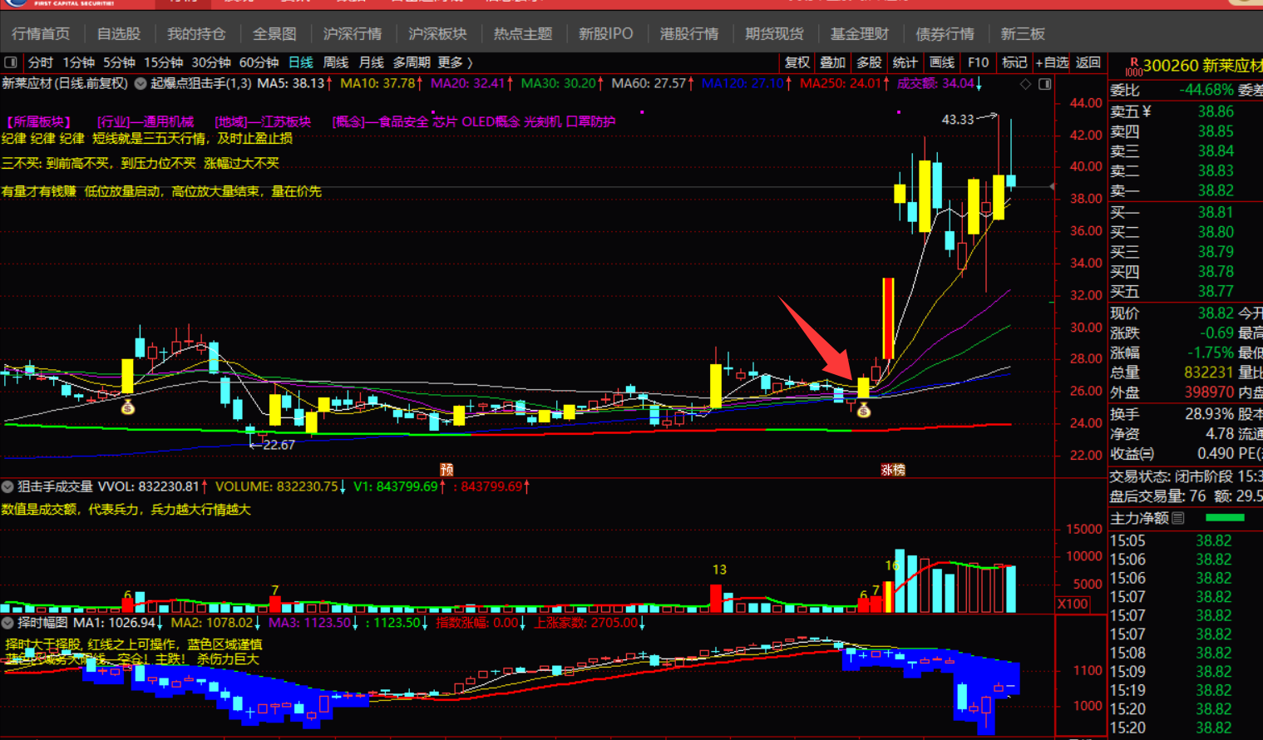
Task: Click the +自选 button to add stock
Action: 1051,62
